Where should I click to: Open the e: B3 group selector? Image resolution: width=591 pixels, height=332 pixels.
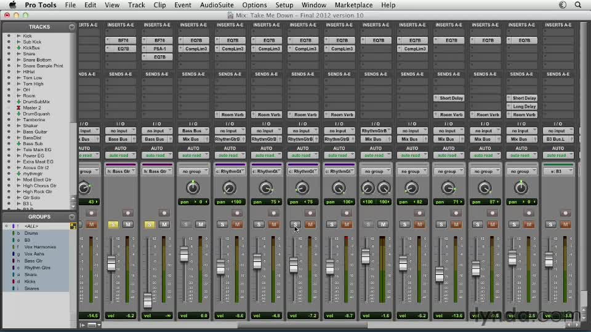coord(558,172)
